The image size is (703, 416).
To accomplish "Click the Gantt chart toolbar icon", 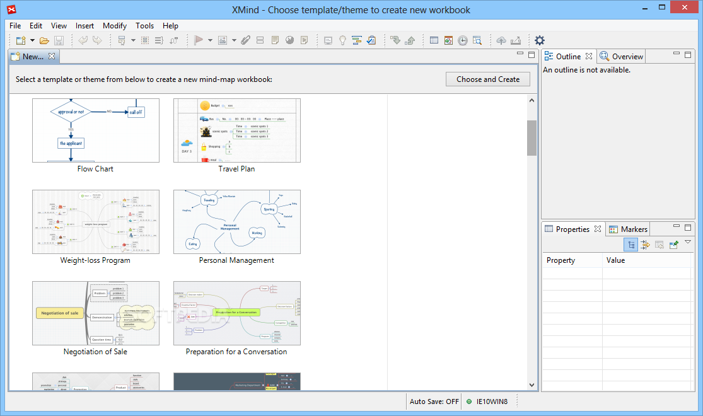I will 357,40.
